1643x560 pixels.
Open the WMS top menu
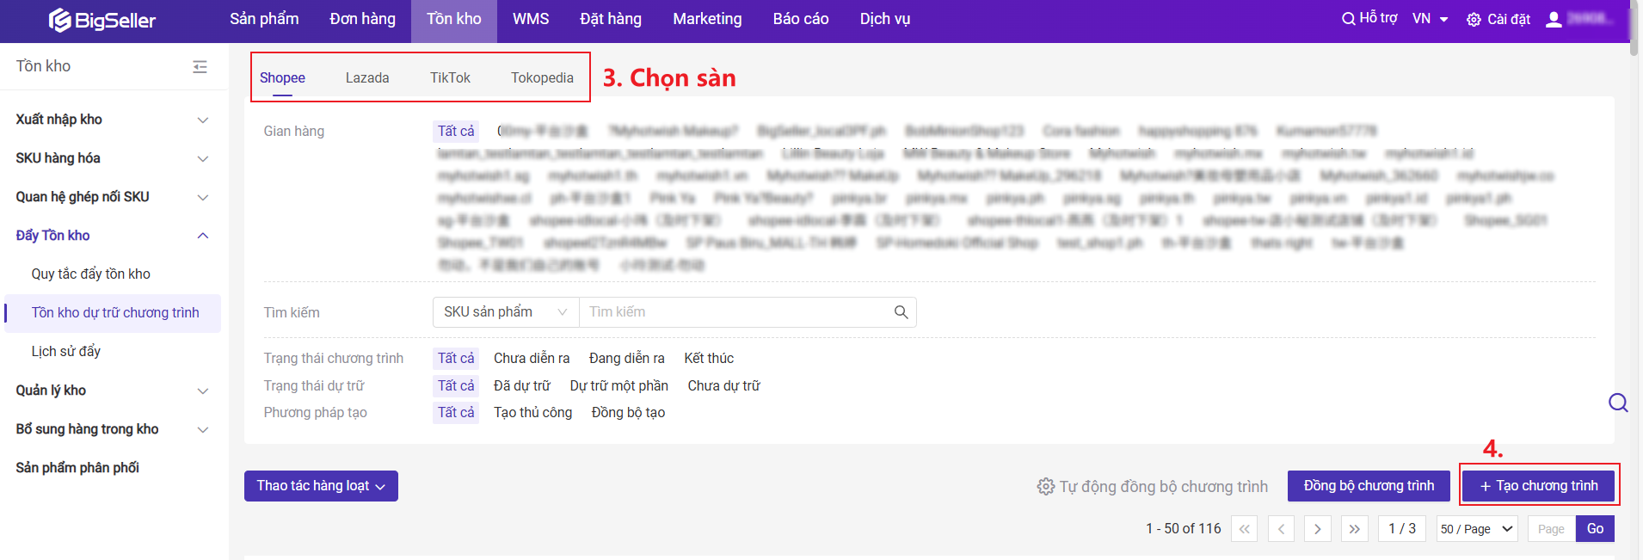point(531,19)
